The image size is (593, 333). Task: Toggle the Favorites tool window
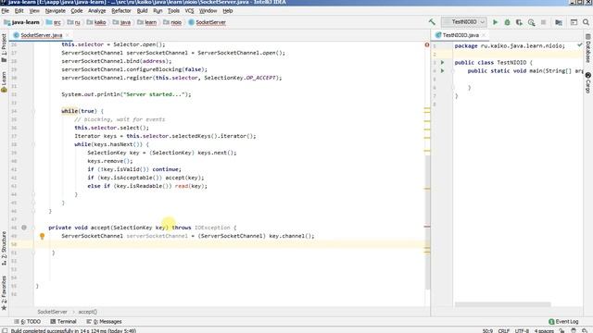coord(4,293)
